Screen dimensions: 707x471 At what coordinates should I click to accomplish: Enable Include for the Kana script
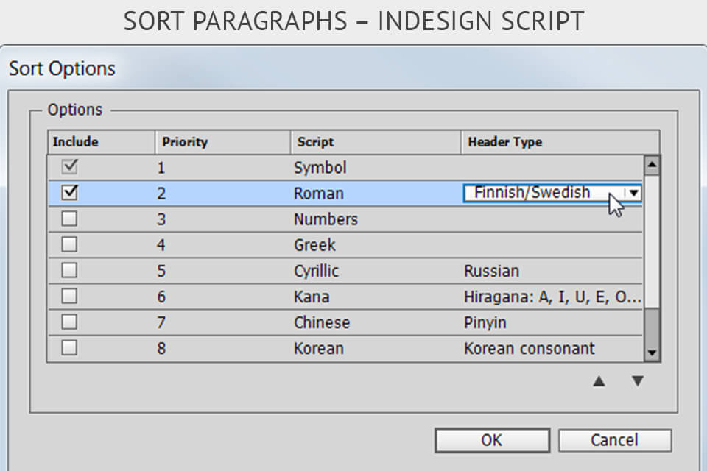point(69,296)
